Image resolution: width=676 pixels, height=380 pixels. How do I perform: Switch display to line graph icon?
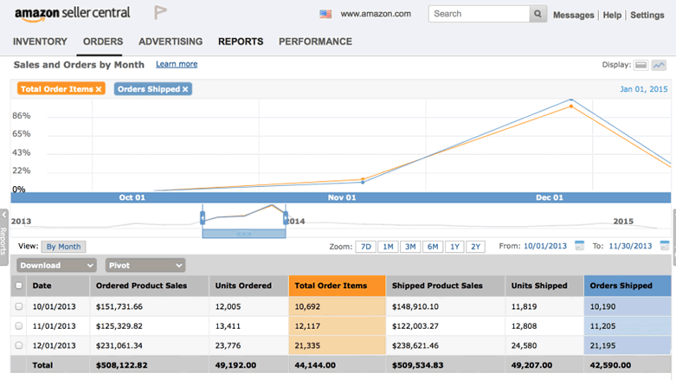point(659,65)
